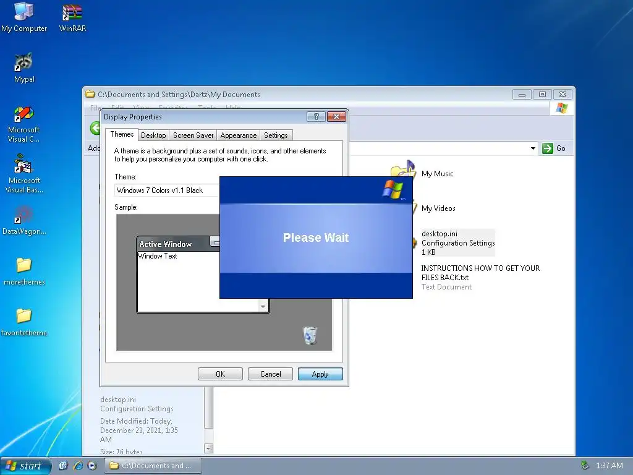Open the favoritetheme folder on desktop

coord(24,322)
